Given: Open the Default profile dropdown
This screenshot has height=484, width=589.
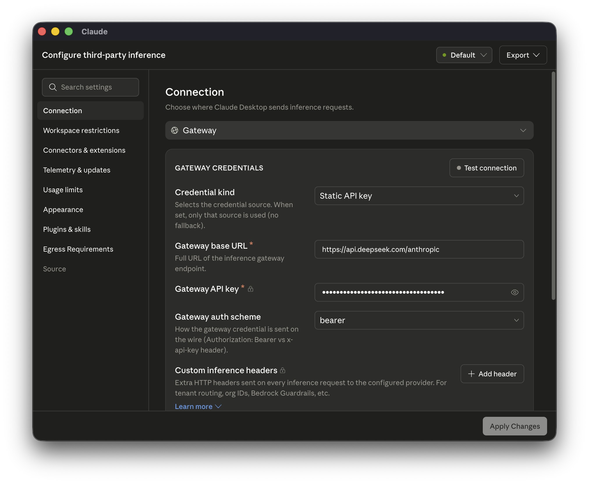Looking at the screenshot, I should (x=464, y=55).
